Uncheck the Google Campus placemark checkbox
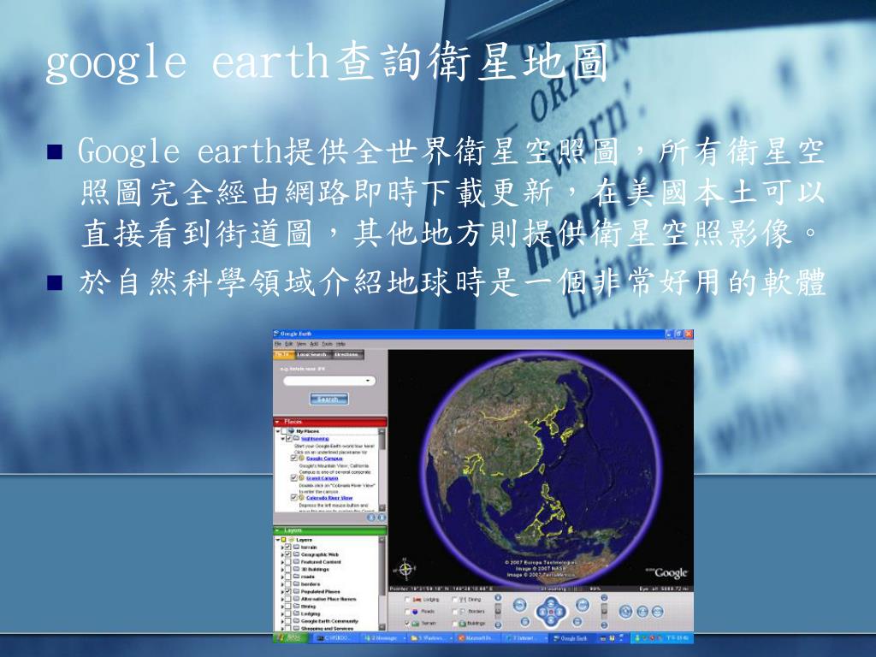876x657 pixels. (x=294, y=459)
